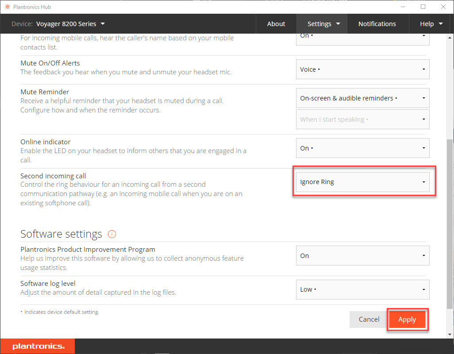The image size is (454, 354).
Task: Open the About tab
Action: pyautogui.click(x=276, y=24)
